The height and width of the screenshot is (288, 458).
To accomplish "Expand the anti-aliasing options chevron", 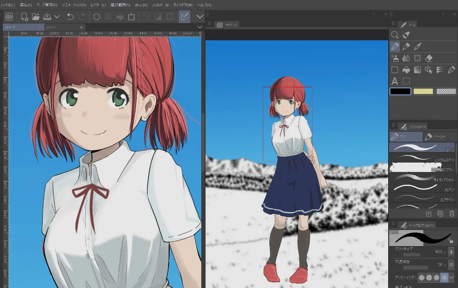I will point(451,277).
